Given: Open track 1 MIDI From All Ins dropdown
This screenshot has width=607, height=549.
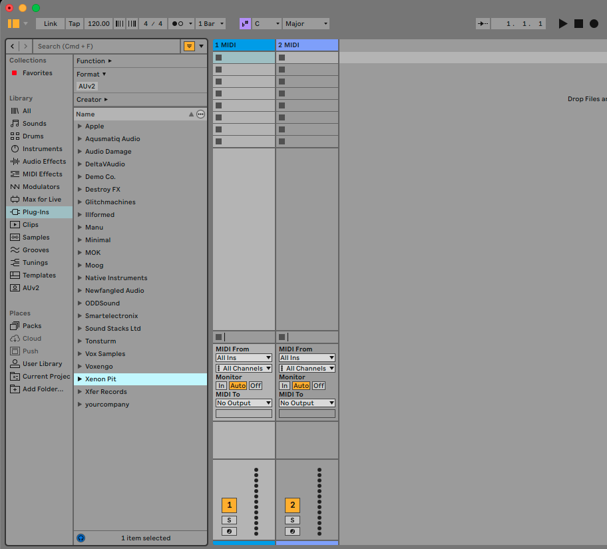Looking at the screenshot, I should point(244,358).
